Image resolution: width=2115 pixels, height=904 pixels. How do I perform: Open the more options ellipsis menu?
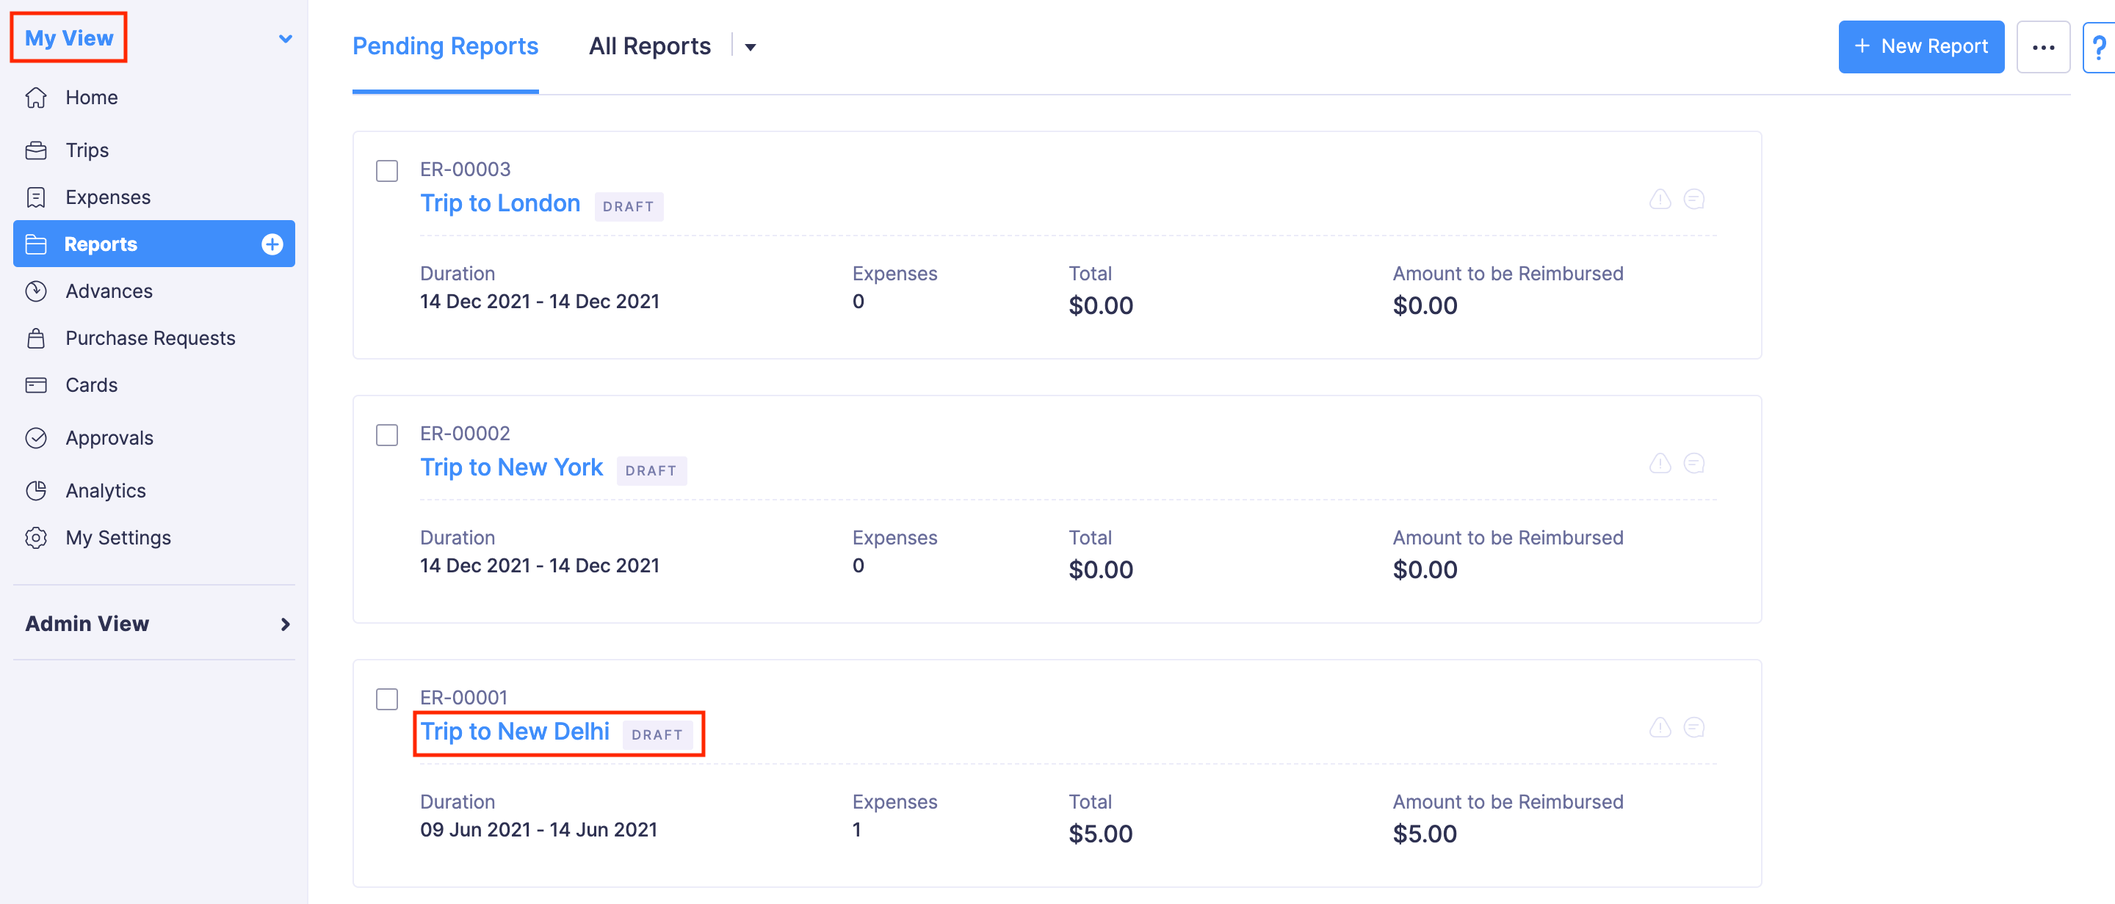click(2044, 47)
